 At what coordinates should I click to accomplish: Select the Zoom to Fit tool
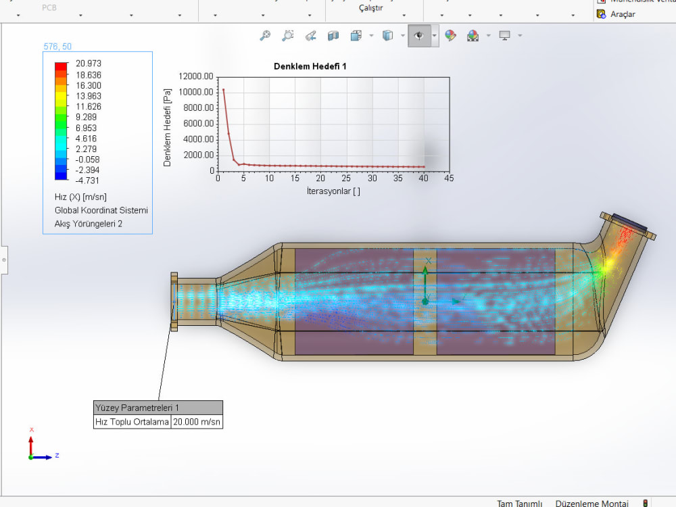click(265, 35)
